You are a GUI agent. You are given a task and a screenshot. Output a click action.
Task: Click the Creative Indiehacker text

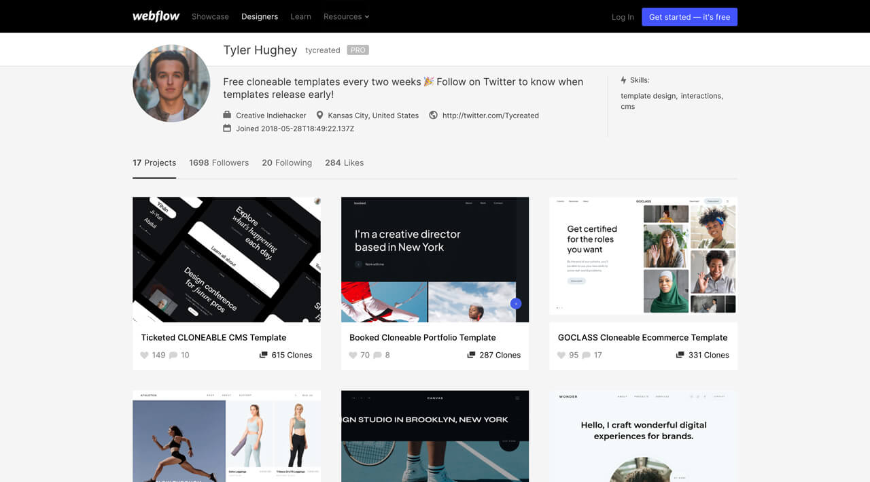(x=271, y=116)
